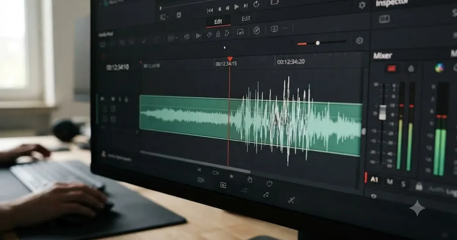This screenshot has height=240, width=457.
Task: Play the timeline in reverse
Action: coord(227,8)
